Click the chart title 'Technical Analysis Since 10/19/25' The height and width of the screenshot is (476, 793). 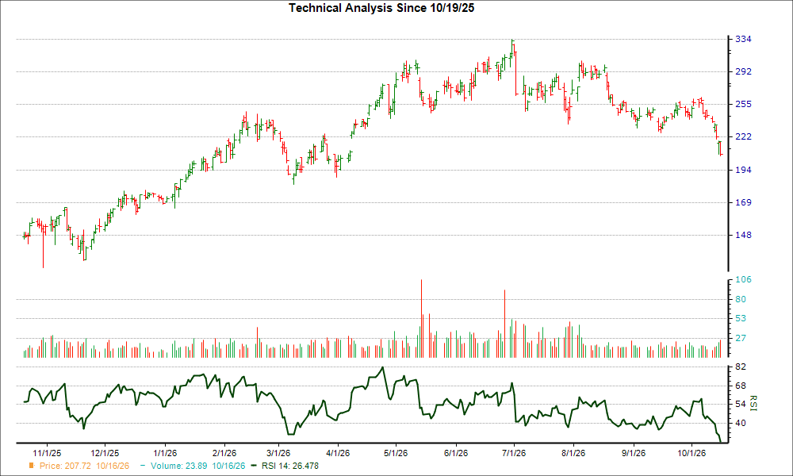click(381, 8)
